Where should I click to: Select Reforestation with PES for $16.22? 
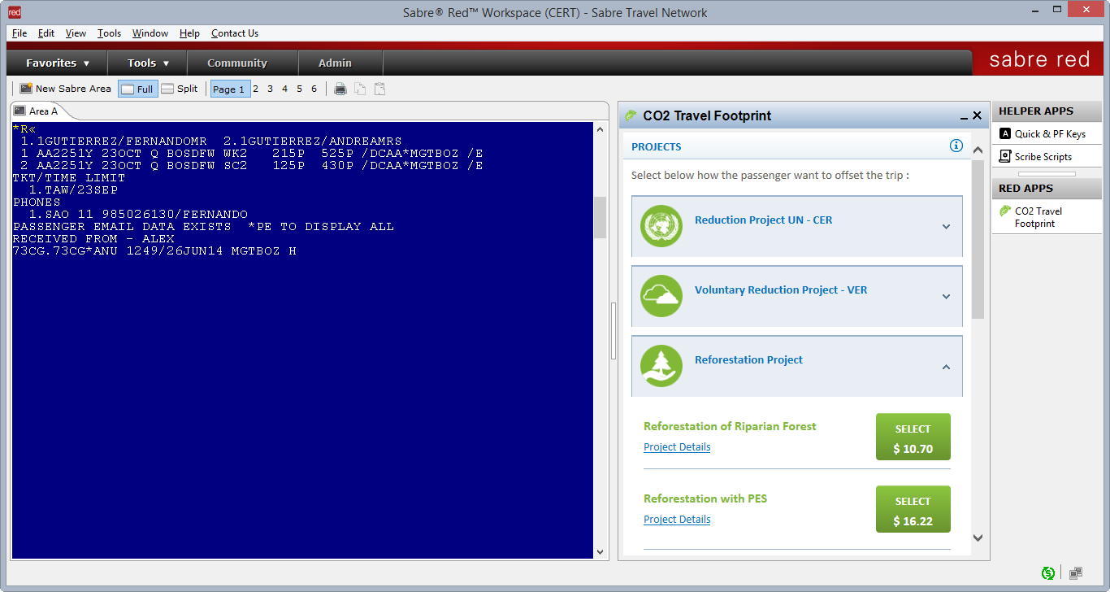(913, 510)
